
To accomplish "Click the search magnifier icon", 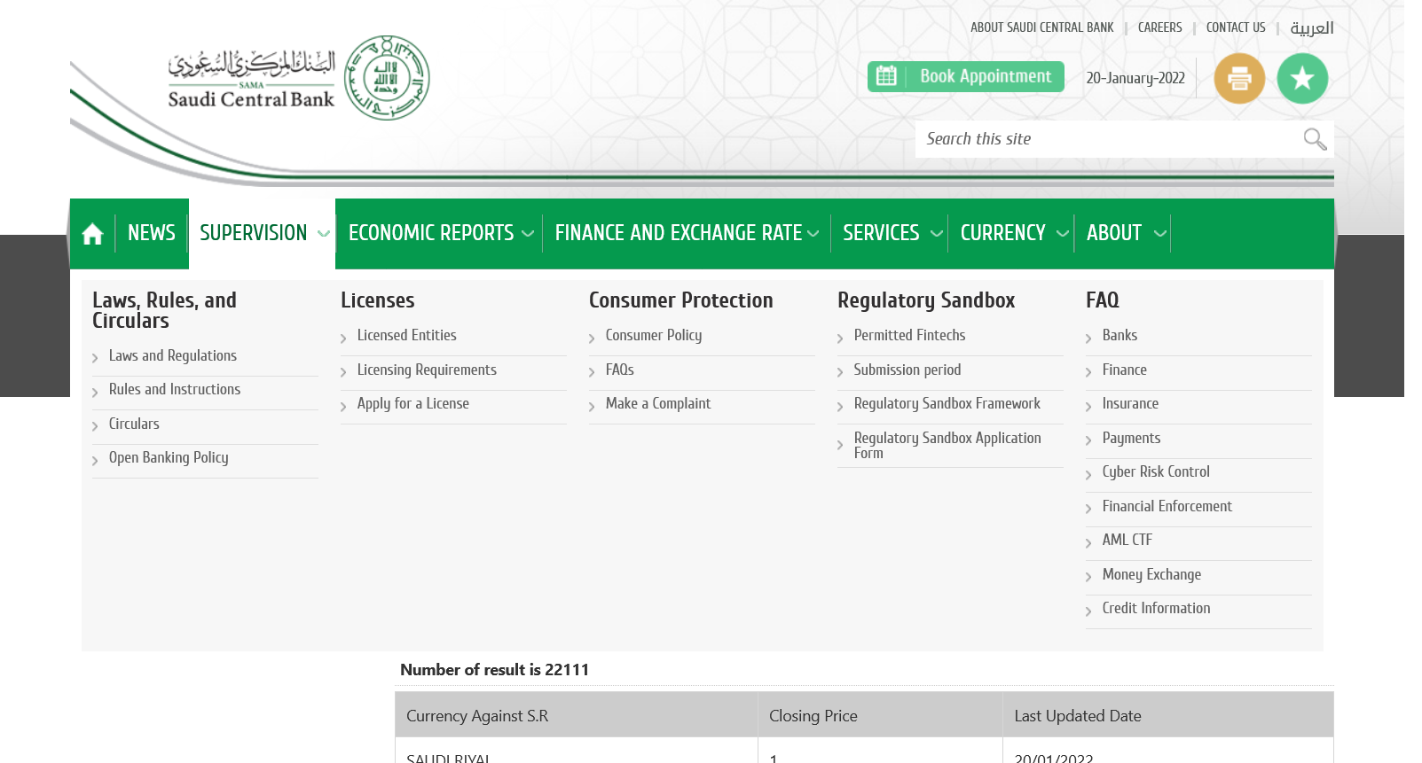I will [x=1315, y=139].
